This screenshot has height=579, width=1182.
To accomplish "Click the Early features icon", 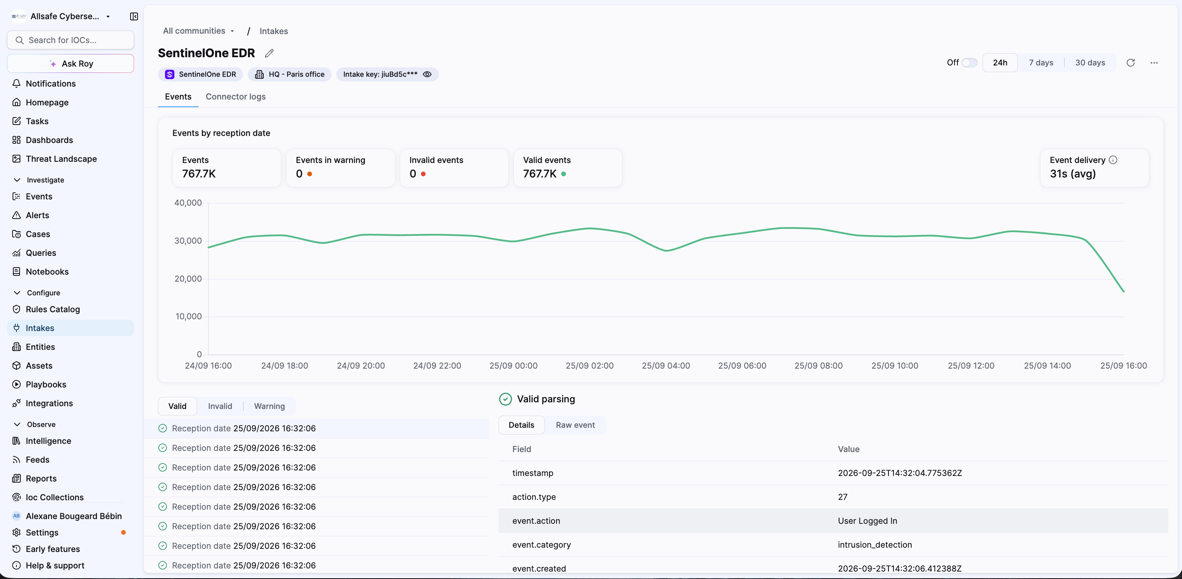I will [16, 549].
